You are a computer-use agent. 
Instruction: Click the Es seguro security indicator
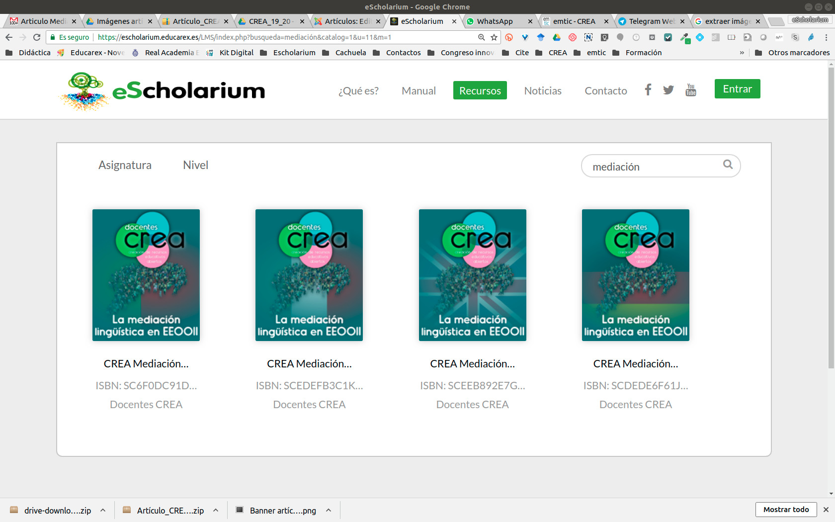pyautogui.click(x=70, y=37)
